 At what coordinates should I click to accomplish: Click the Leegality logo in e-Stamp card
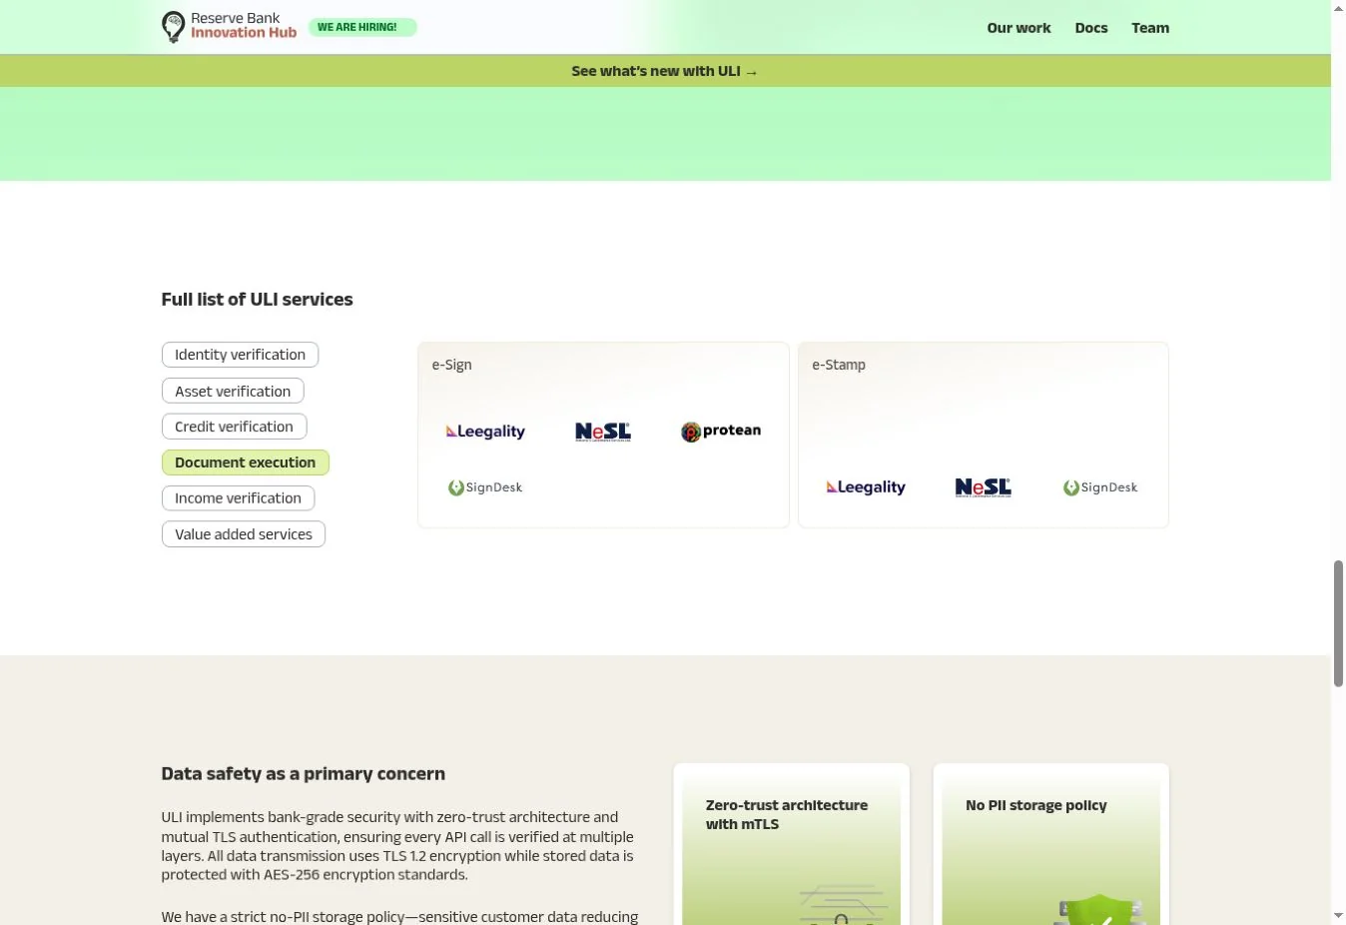click(866, 487)
